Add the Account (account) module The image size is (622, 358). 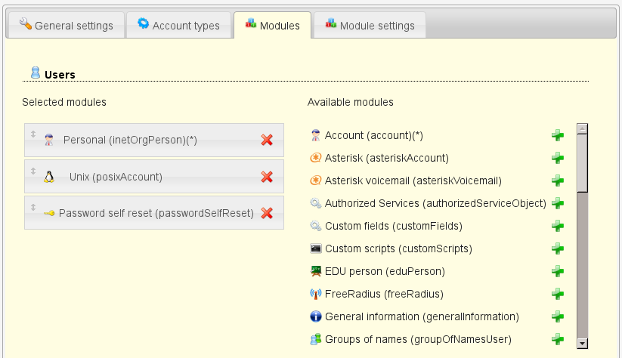click(x=558, y=135)
